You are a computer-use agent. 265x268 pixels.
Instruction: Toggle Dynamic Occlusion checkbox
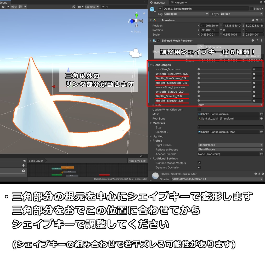point(199,167)
